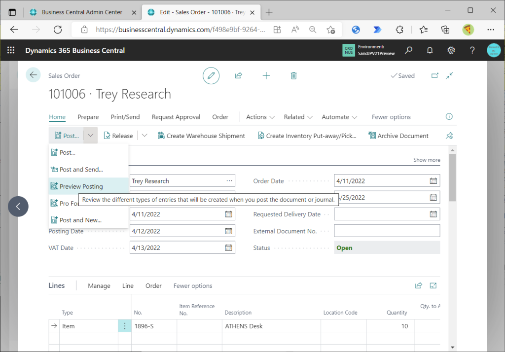Open the Business Central settings gear
This screenshot has width=505, height=352.
(x=451, y=50)
